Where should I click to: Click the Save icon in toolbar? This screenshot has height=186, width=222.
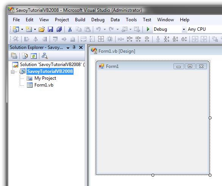[50, 29]
